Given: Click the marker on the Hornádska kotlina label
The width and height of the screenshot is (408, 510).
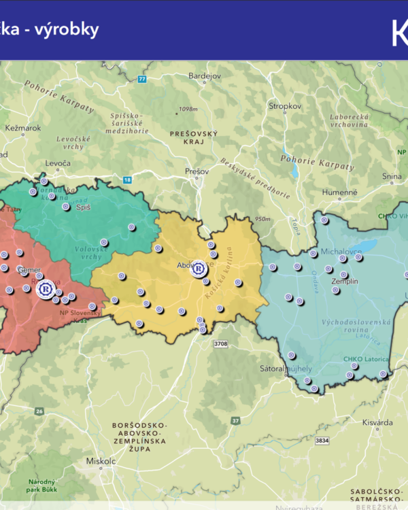Looking at the screenshot, I should [52, 196].
